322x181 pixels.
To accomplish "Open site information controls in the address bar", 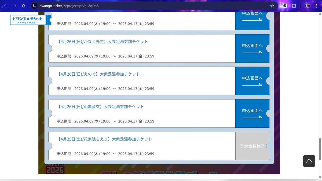I will point(35,5).
